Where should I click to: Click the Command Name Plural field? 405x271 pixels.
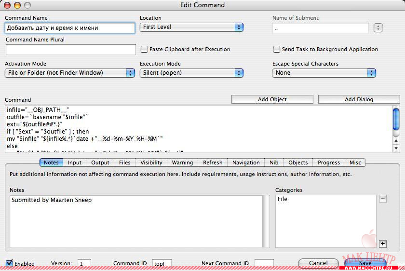click(x=71, y=50)
